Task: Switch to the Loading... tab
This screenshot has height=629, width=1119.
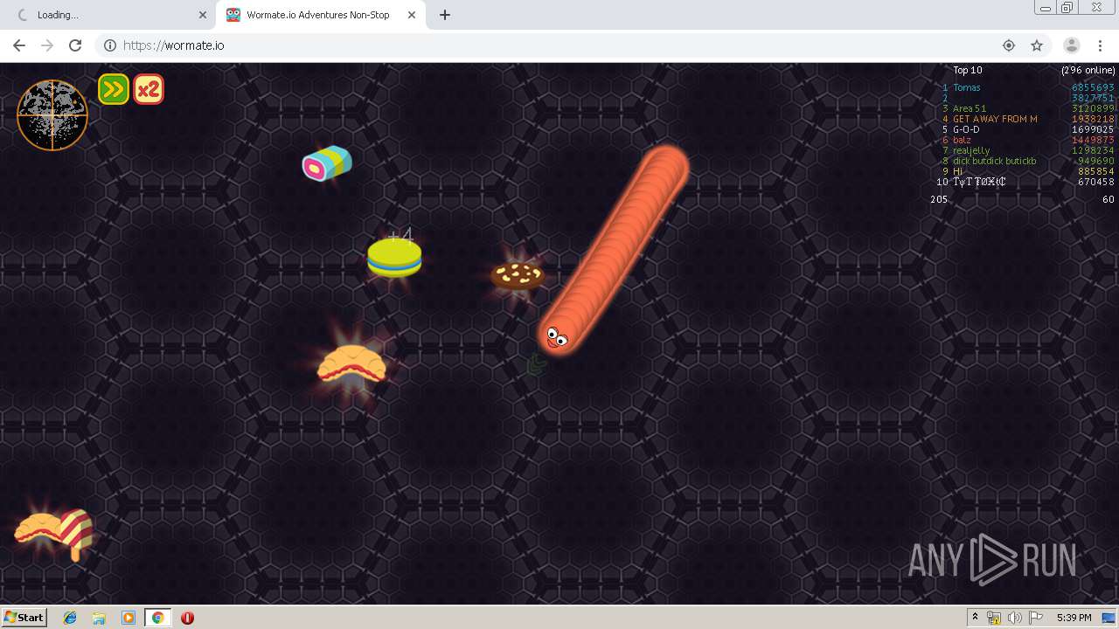Action: tap(111, 15)
